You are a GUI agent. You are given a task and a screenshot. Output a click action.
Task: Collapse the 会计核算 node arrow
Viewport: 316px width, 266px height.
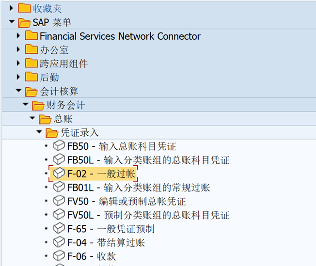coord(18,91)
